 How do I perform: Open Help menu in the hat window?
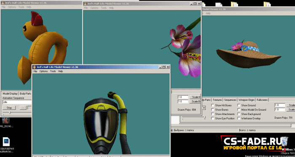tap(208, 13)
